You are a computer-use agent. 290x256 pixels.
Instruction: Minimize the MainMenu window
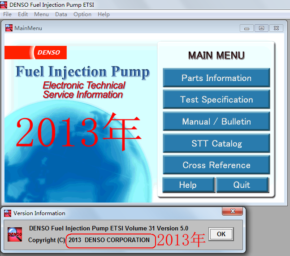(x=247, y=28)
